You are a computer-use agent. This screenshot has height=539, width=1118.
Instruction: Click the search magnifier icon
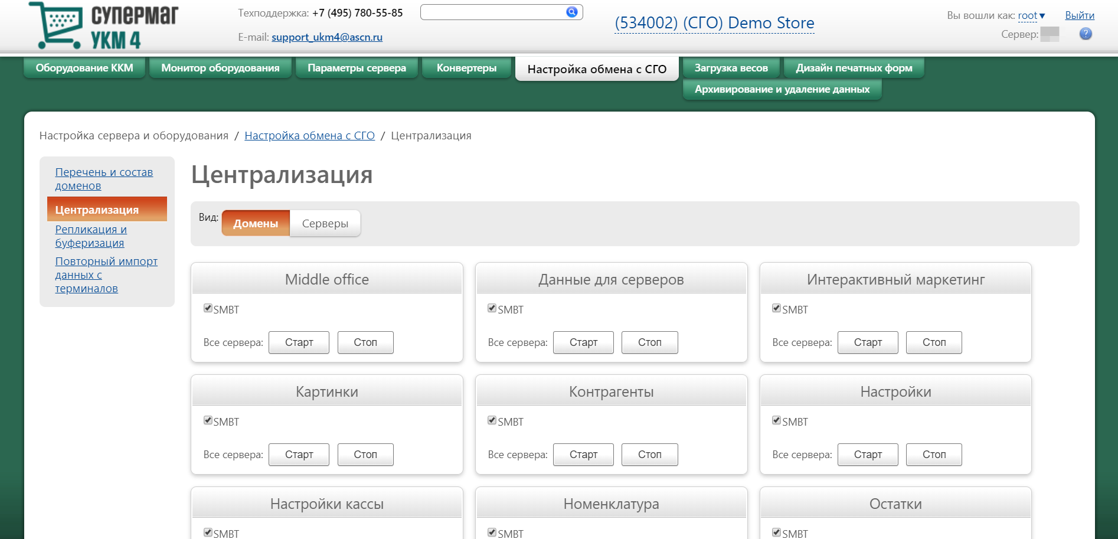(571, 12)
